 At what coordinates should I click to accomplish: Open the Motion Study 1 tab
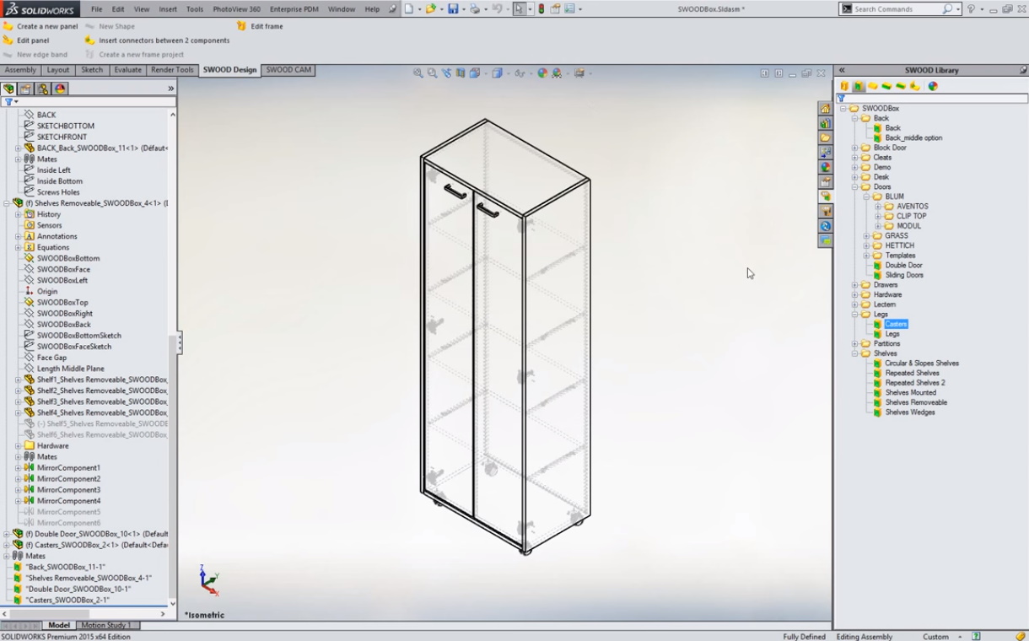105,625
